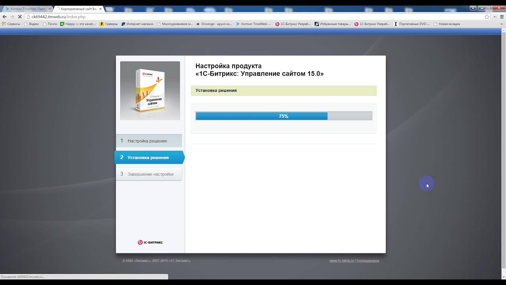Open the Новая вкладка bookmark
Viewport: 506px width, 285px height.
(x=447, y=24)
